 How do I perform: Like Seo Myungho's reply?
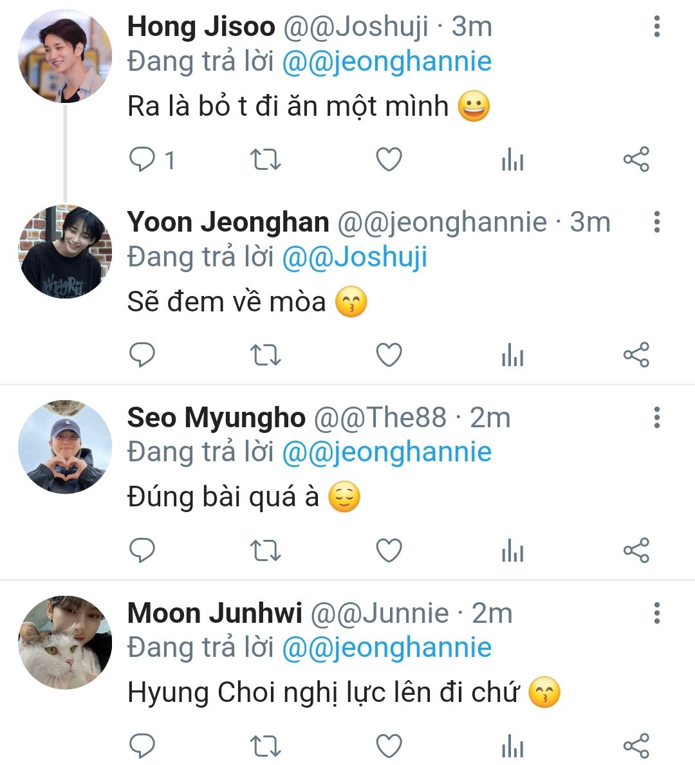point(389,550)
